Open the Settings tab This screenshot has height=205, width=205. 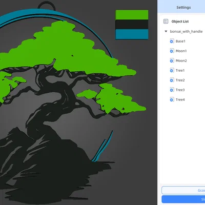(x=183, y=7)
